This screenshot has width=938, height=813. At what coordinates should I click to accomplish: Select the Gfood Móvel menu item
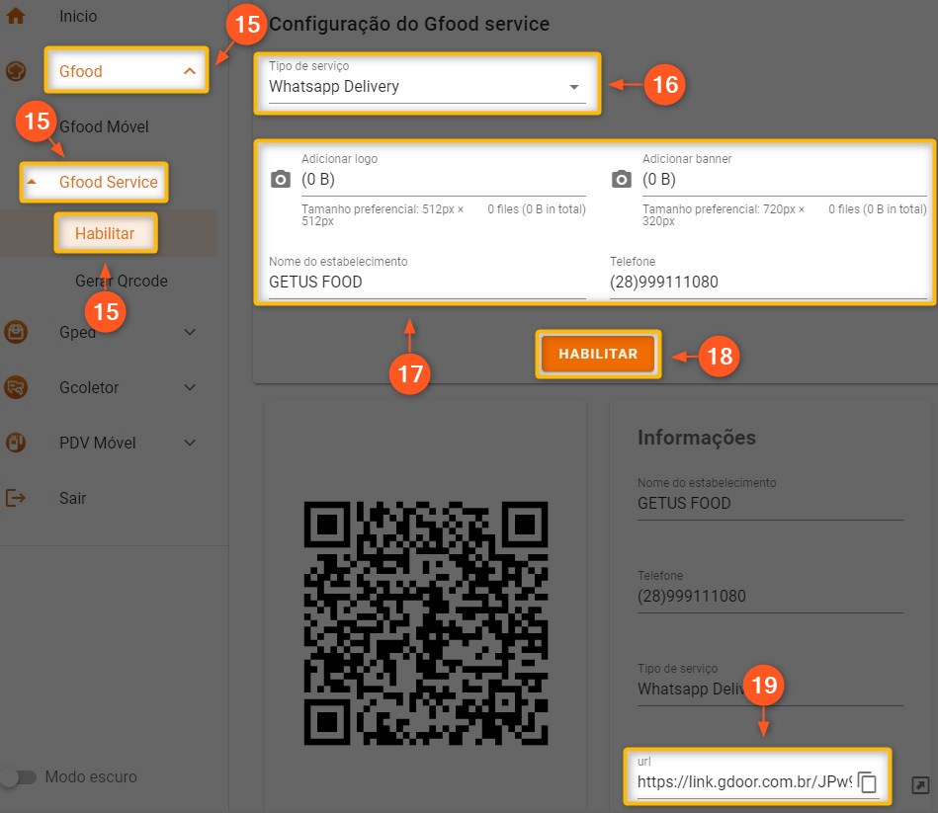(x=105, y=127)
